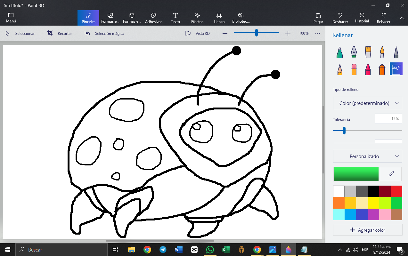Image resolution: width=408 pixels, height=256 pixels.
Task: Open the Windows Start menu
Action: (8, 250)
